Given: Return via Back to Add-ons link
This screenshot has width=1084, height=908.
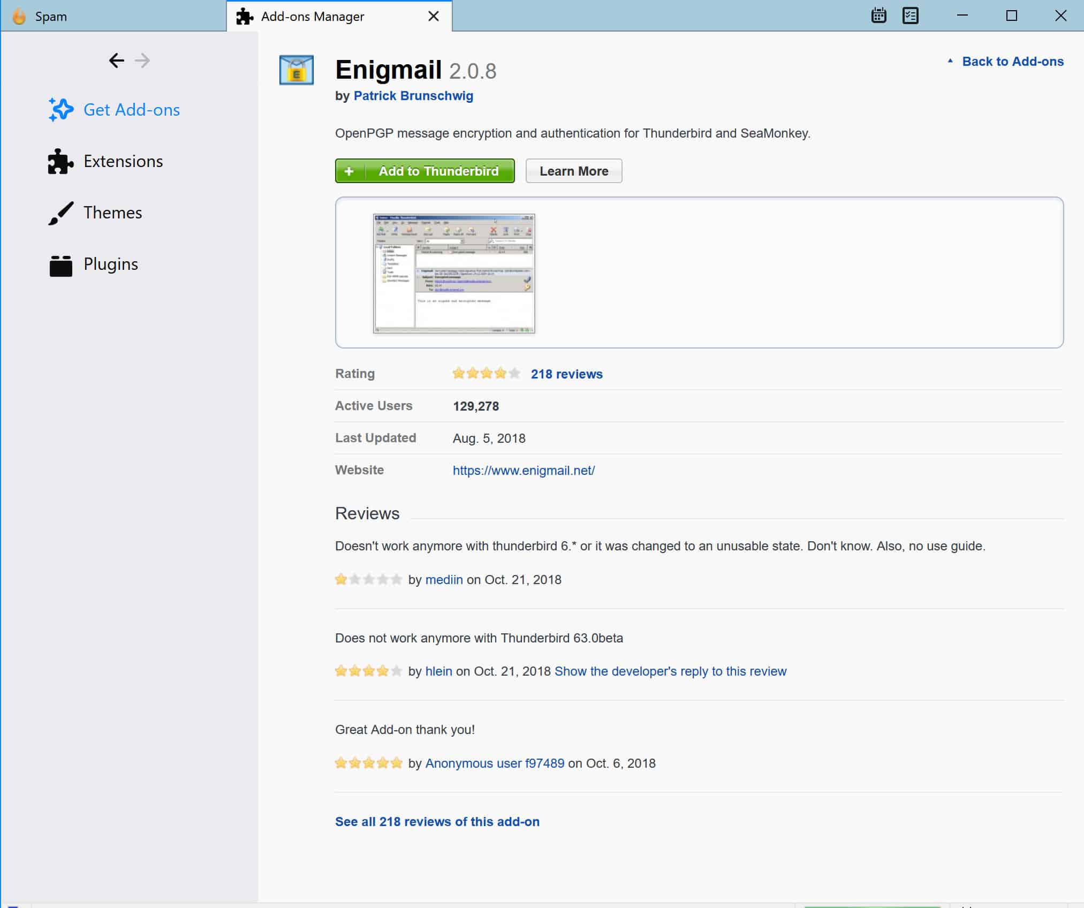Looking at the screenshot, I should point(1012,62).
